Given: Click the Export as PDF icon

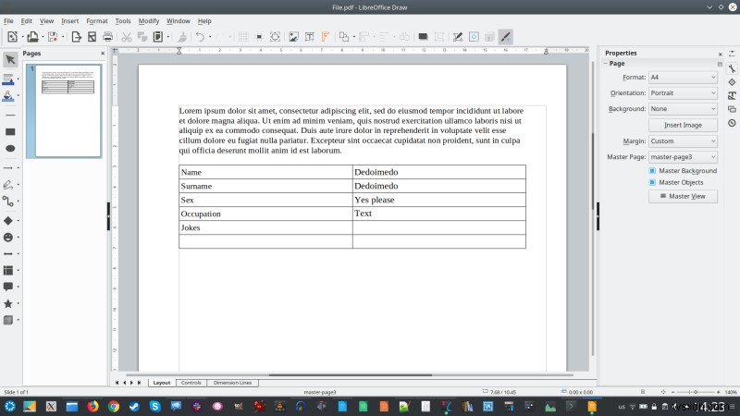Looking at the screenshot, I should pos(92,37).
